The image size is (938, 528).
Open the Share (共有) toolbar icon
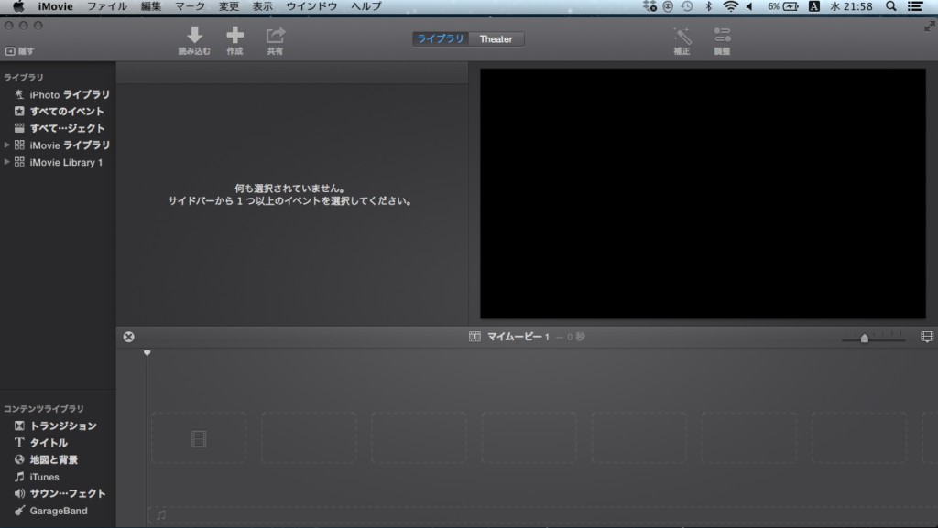click(275, 36)
